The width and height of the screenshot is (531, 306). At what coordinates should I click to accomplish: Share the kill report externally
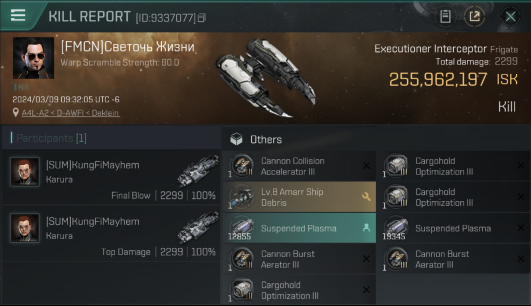click(x=474, y=16)
